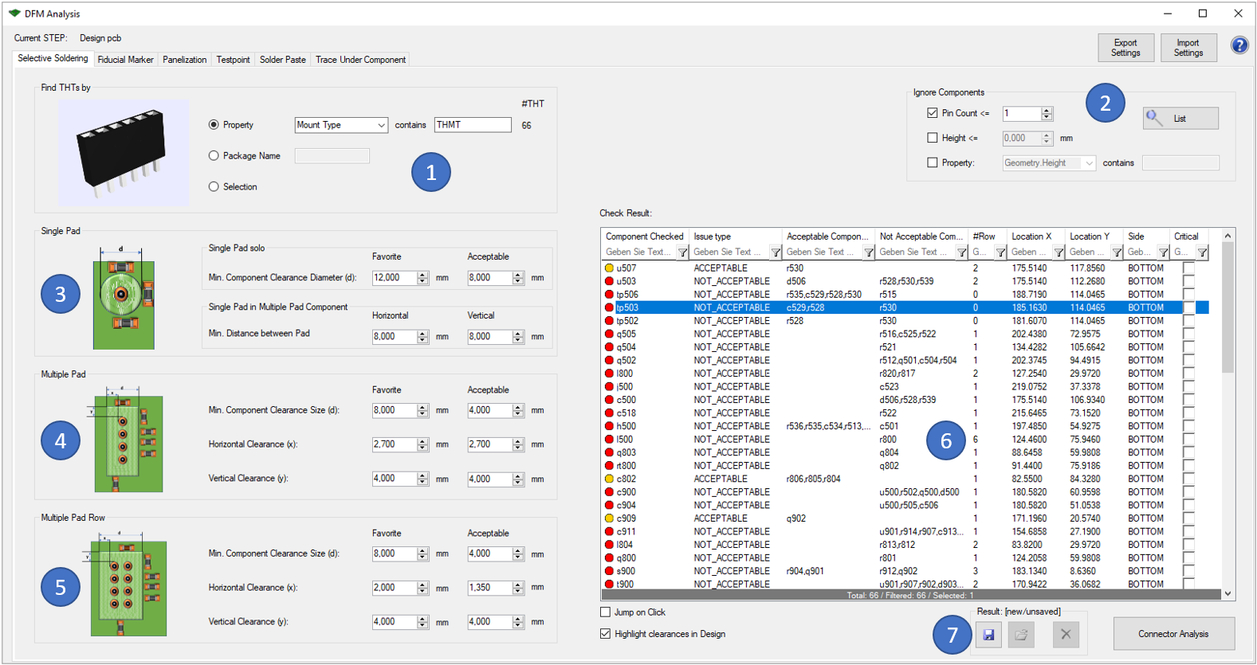Sort by Component Checked column header
Viewport: 1257px width, 665px height.
[x=645, y=237]
